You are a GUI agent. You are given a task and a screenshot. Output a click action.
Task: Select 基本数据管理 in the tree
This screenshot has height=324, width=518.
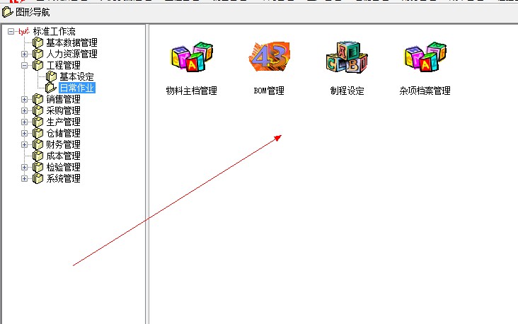71,42
